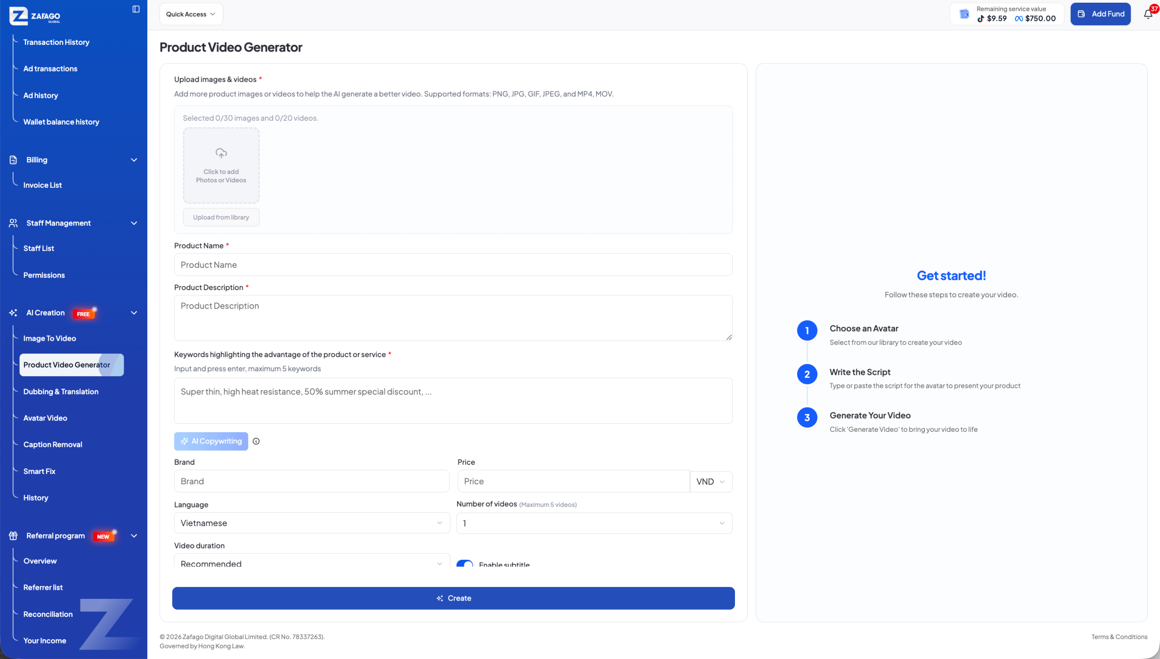Collapse the sidebar with the panel icon
Screen dimensions: 1160x659
[x=136, y=9]
